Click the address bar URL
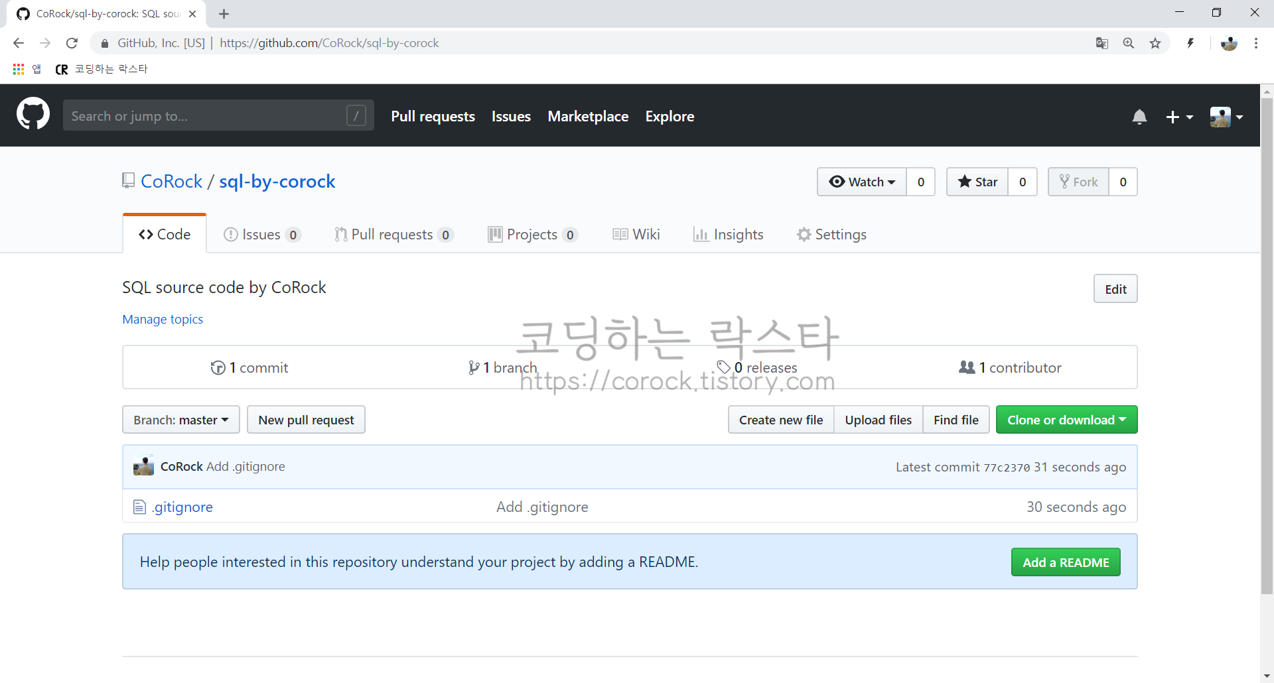This screenshot has height=683, width=1274. tap(329, 43)
